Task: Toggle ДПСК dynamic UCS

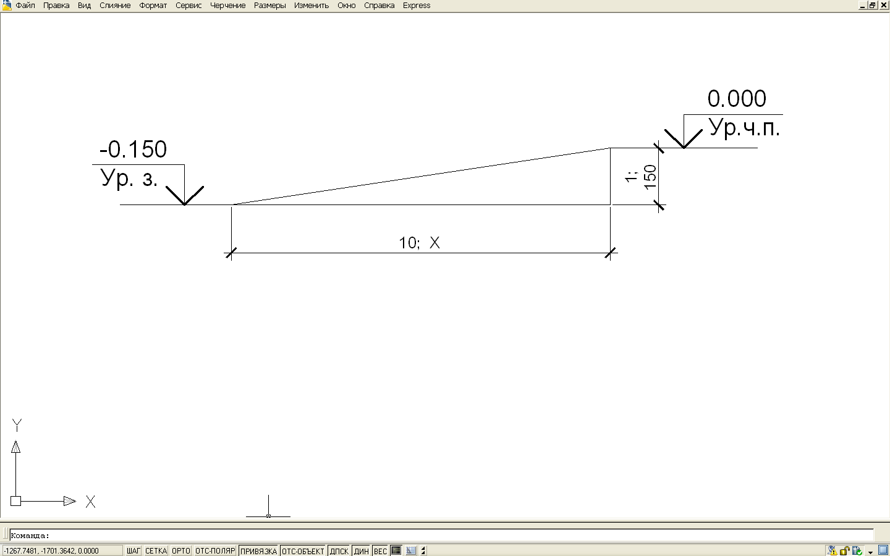Action: tap(339, 551)
